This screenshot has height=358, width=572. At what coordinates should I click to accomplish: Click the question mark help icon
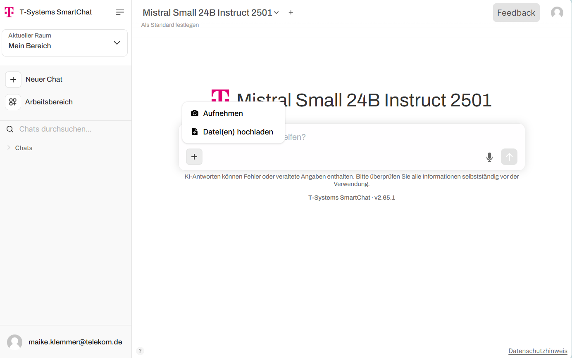pyautogui.click(x=140, y=351)
